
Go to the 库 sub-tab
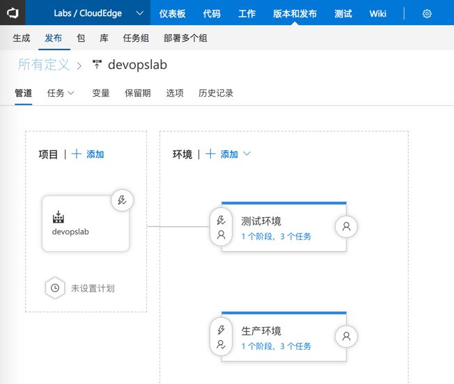pos(104,38)
